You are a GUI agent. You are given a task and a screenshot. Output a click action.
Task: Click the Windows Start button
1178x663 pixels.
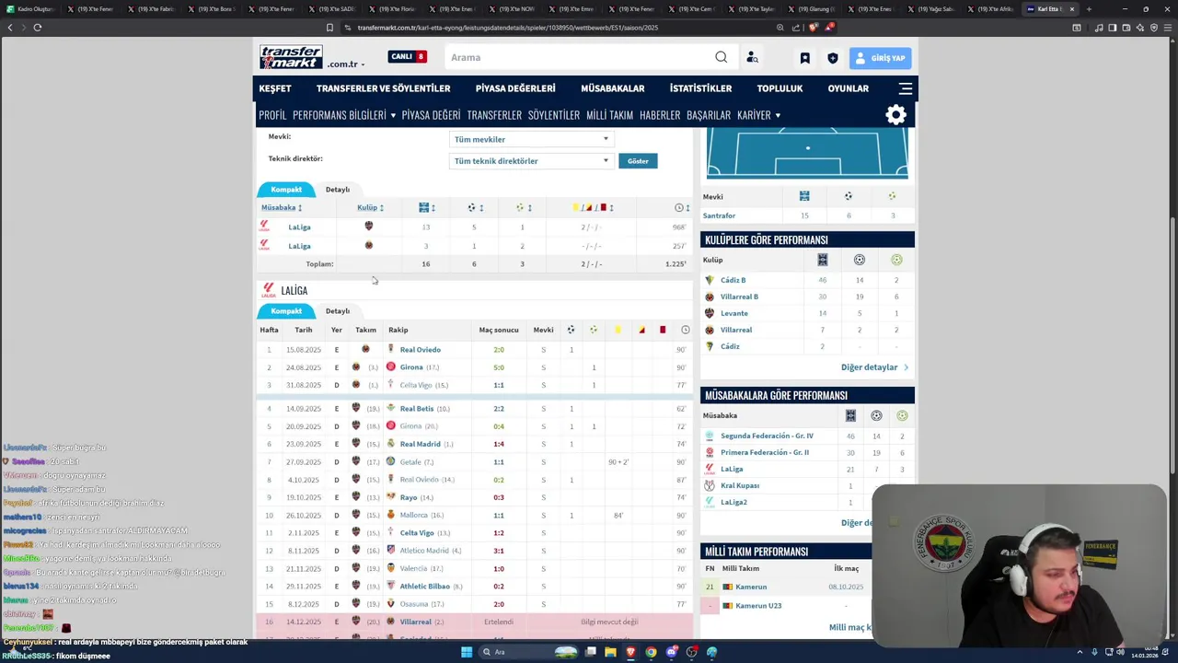click(467, 652)
